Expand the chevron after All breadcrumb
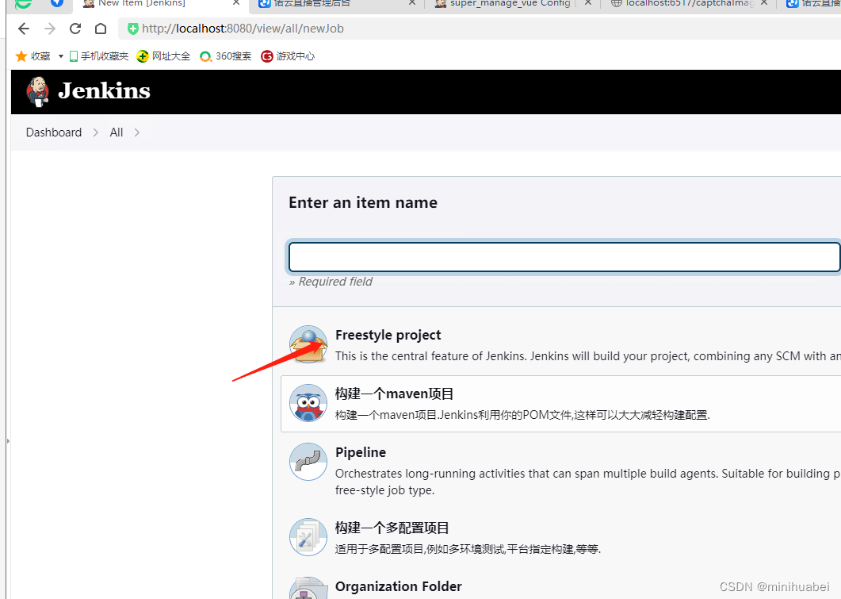This screenshot has height=599, width=841. (137, 132)
